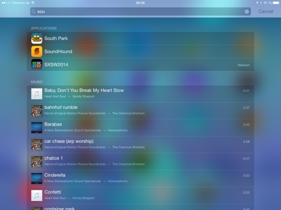Tap the 2:37 duration label
Viewport: 281px width, 210px height.
(246, 108)
